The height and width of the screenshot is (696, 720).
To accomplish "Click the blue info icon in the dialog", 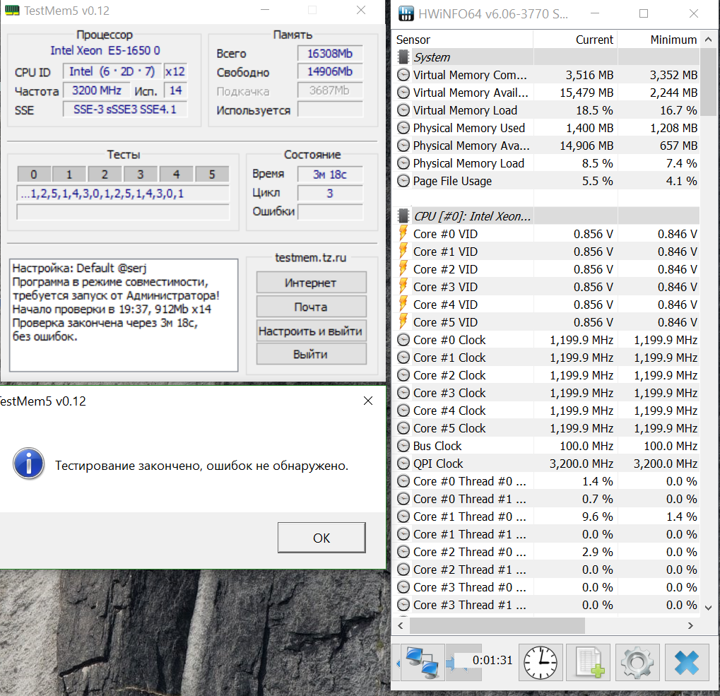I will pos(28,464).
